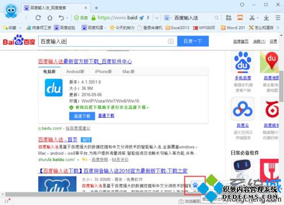Open the Excel2013 bookmark
284x205 pixels.
point(177,28)
